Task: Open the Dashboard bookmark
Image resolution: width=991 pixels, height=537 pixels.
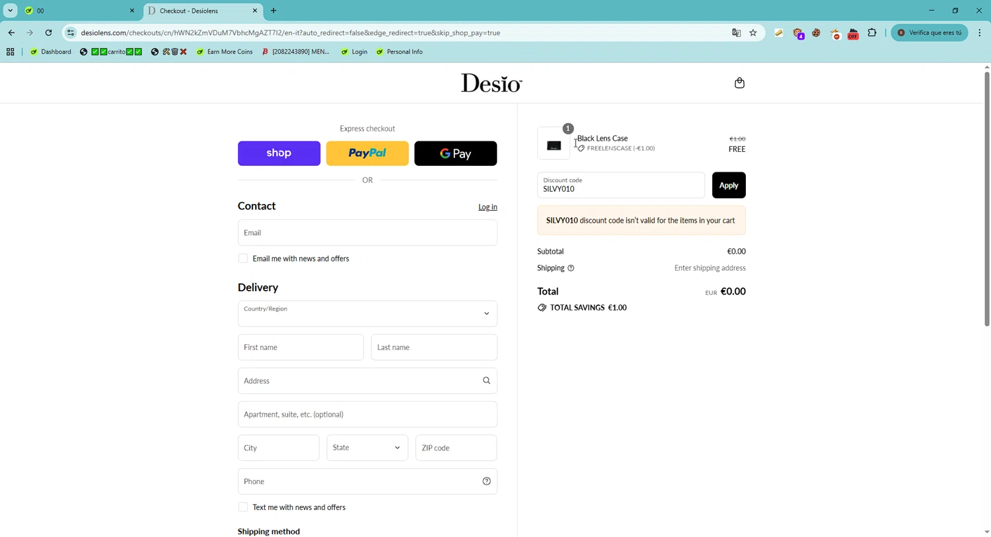Action: coord(51,52)
